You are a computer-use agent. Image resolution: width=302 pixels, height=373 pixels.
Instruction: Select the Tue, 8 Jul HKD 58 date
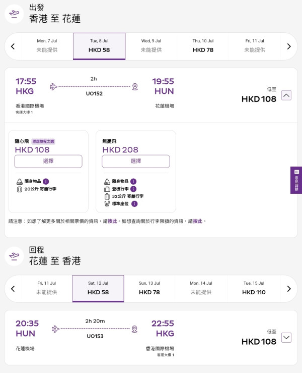[x=99, y=46]
